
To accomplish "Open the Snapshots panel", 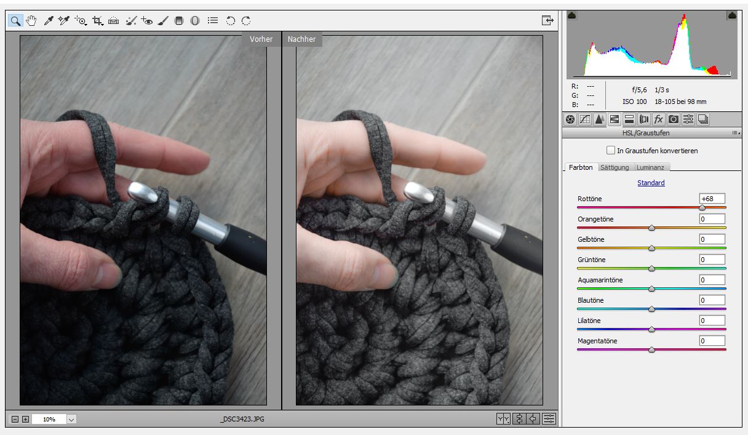I will click(x=703, y=119).
